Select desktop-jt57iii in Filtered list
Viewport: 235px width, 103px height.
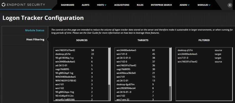coord(204,50)
